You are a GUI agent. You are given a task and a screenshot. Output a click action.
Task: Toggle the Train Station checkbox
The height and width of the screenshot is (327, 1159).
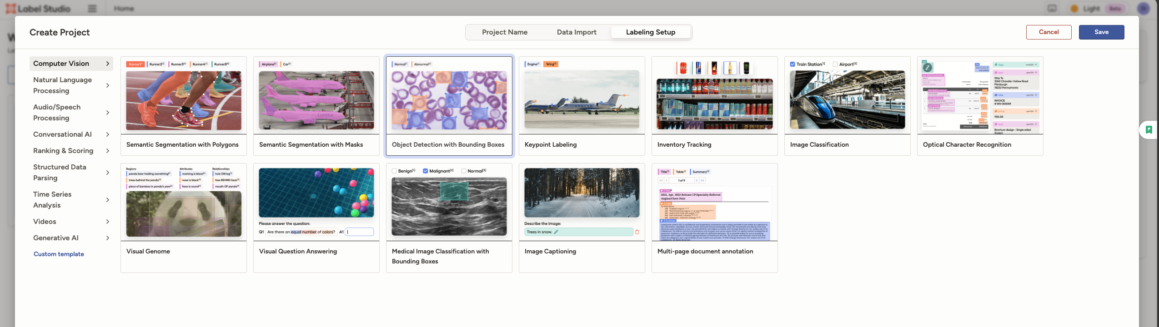(793, 64)
